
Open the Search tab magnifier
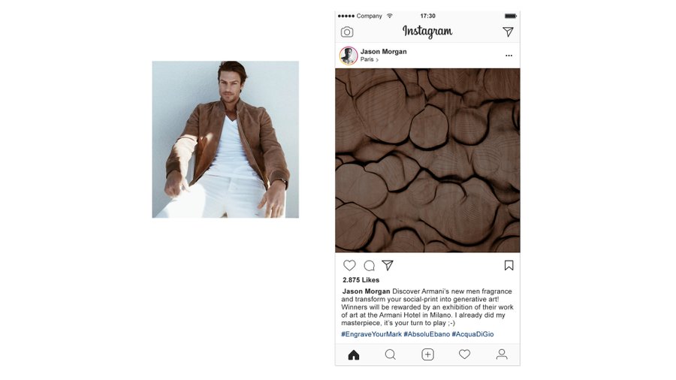coord(390,354)
